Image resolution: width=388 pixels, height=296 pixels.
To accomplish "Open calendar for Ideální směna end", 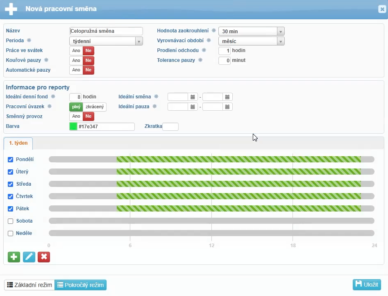I will click(227, 97).
